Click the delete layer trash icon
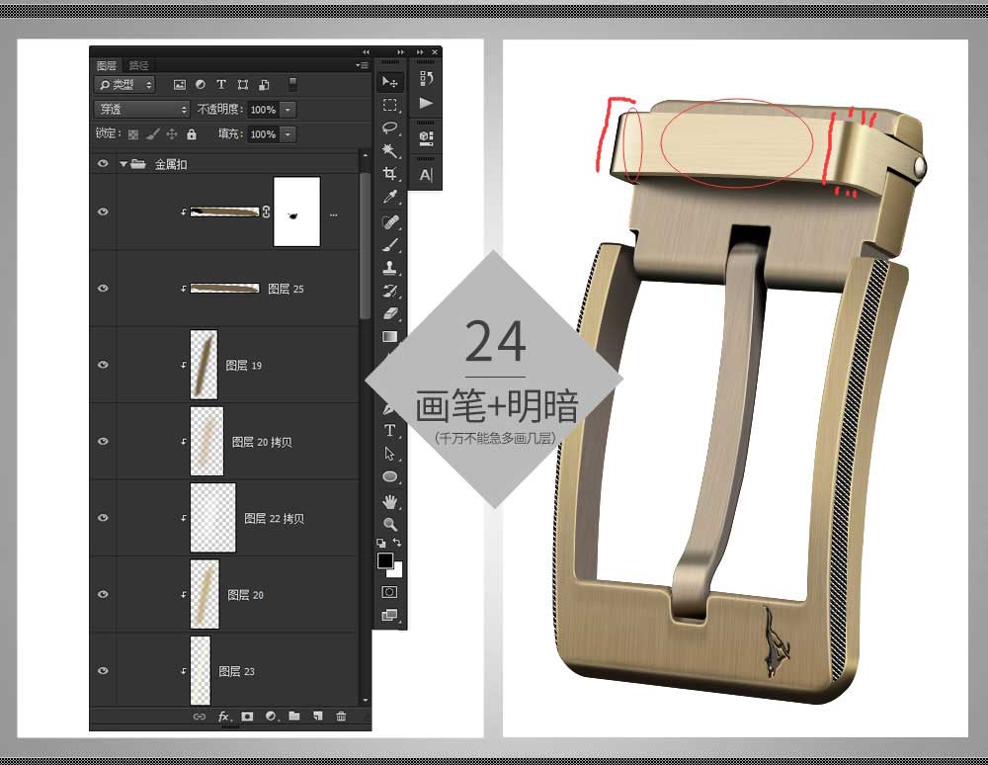This screenshot has width=988, height=765. coord(341,717)
